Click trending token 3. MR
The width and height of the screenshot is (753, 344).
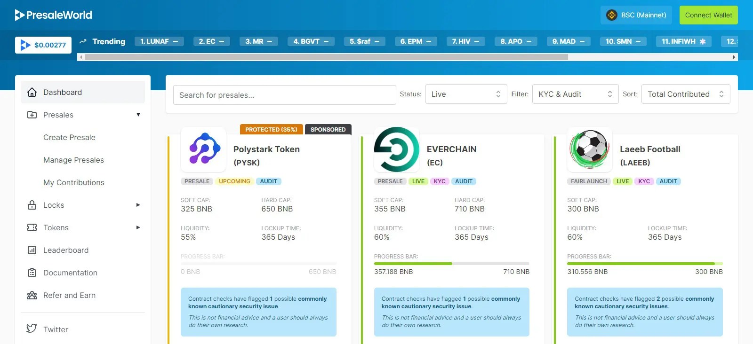259,41
